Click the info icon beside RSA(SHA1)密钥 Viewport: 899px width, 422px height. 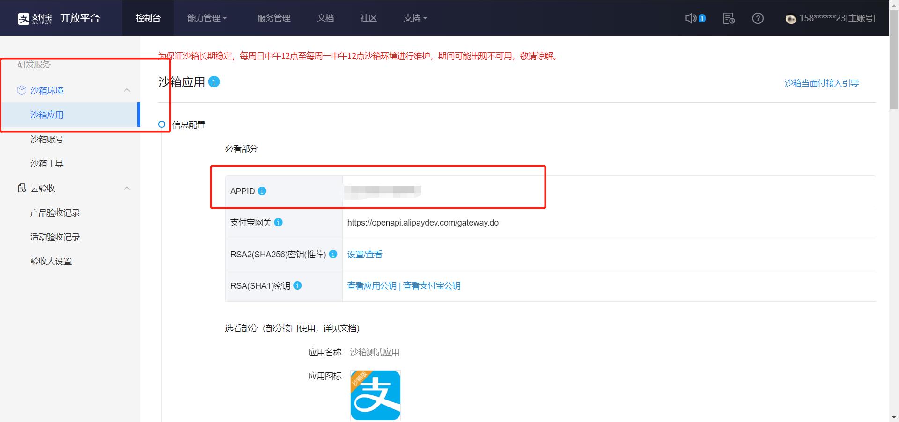(x=297, y=285)
